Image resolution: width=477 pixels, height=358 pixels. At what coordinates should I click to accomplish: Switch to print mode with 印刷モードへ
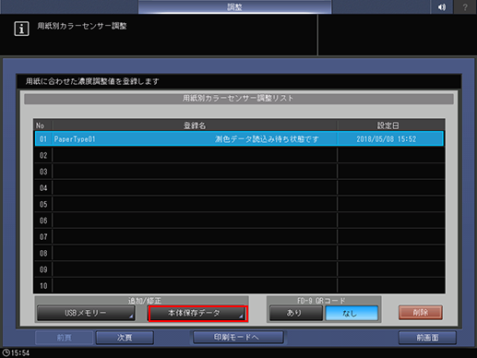coord(238,337)
